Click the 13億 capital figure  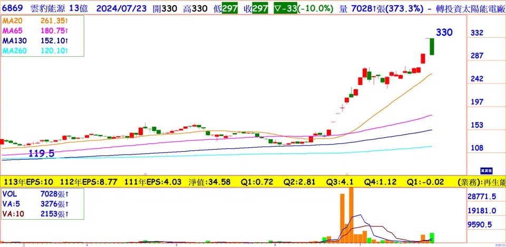(79, 8)
